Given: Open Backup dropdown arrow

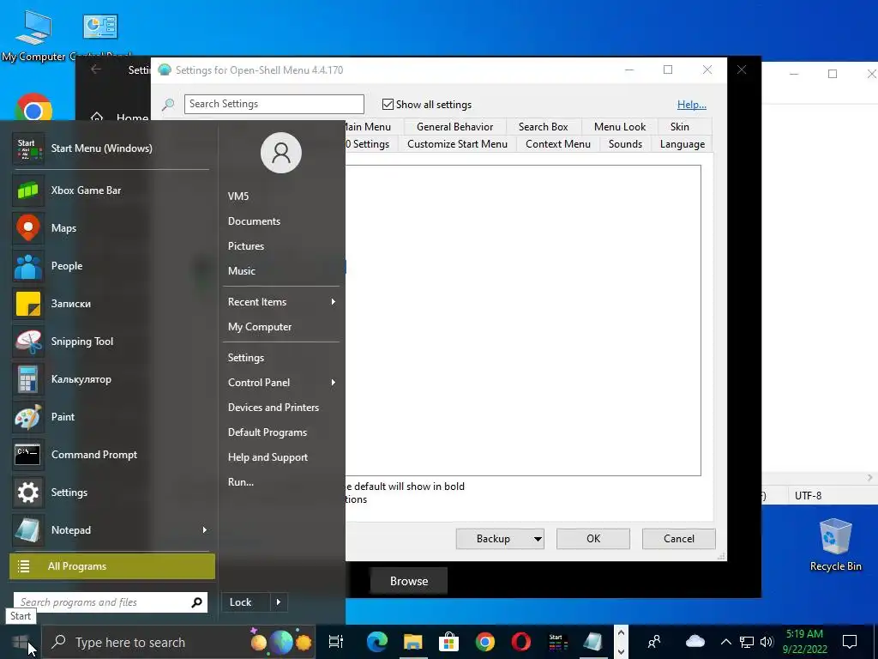Looking at the screenshot, I should [x=538, y=539].
